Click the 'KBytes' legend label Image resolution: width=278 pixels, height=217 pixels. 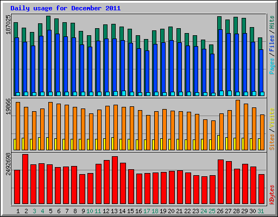[x=272, y=195]
